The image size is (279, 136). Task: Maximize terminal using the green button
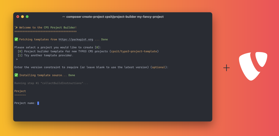click(27, 17)
